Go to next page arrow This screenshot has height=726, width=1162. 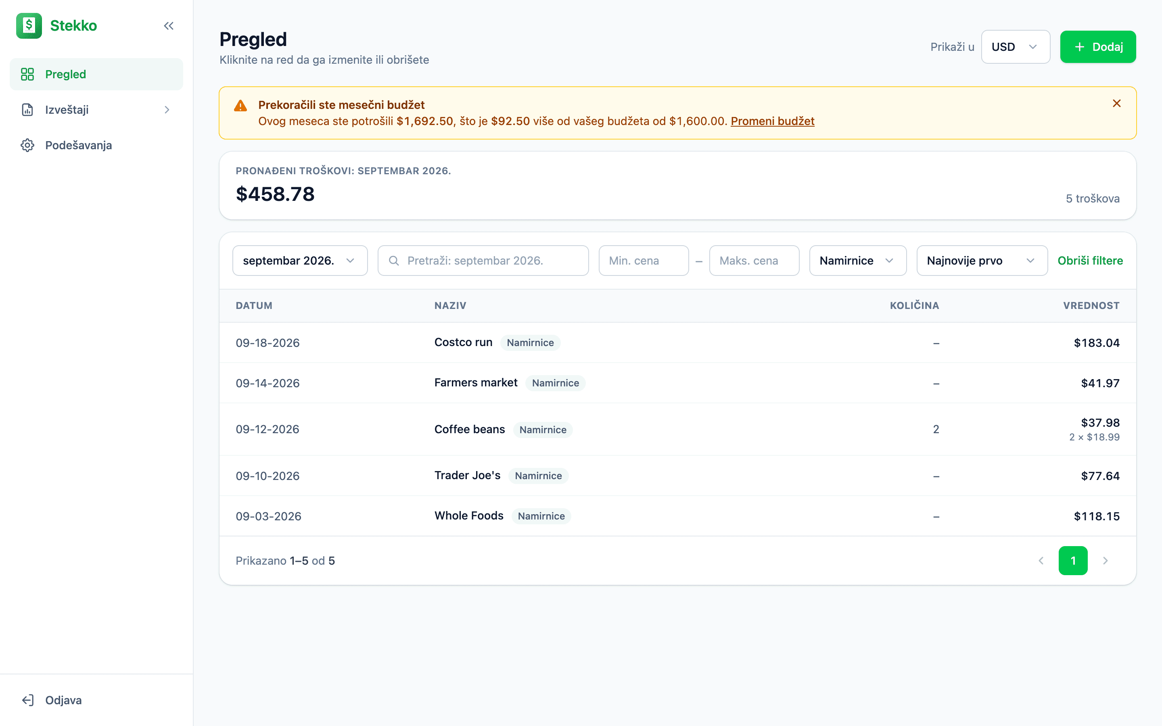click(x=1106, y=561)
